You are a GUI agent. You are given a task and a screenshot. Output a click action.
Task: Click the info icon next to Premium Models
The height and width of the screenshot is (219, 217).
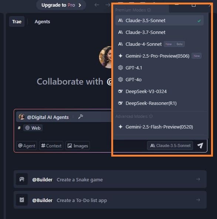[x=149, y=10]
